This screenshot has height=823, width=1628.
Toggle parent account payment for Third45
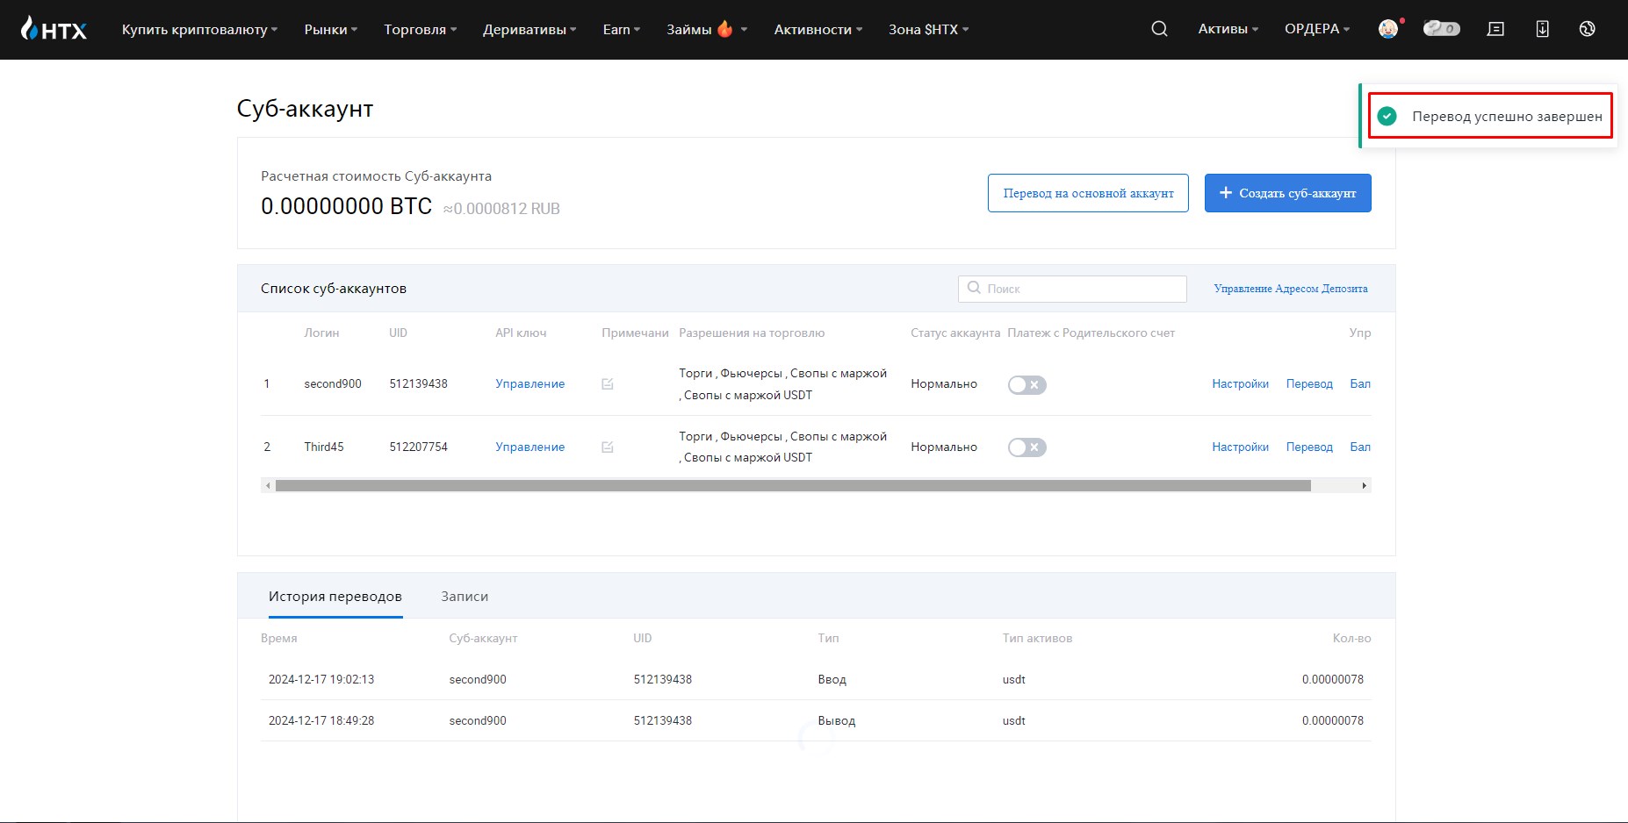coord(1027,447)
